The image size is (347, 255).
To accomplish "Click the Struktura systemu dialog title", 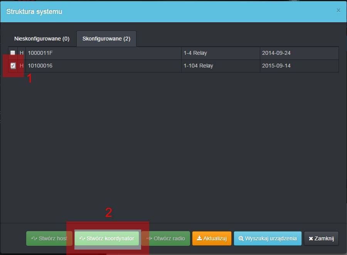I will click(34, 12).
